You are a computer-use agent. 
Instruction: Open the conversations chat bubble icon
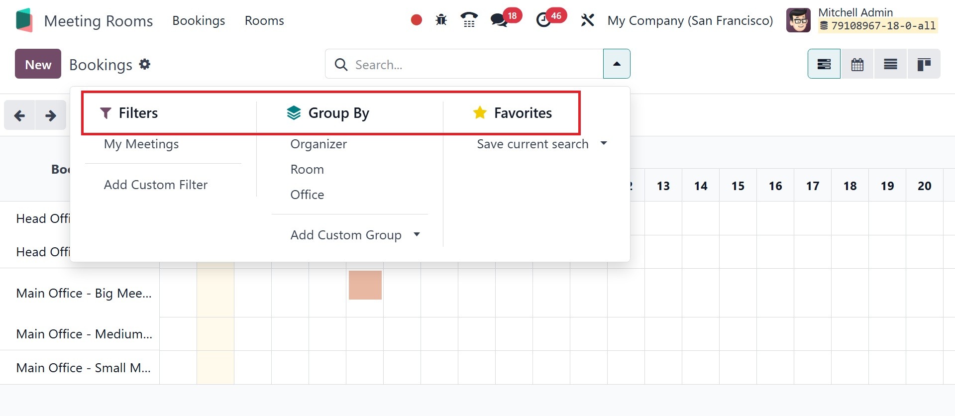[x=499, y=20]
